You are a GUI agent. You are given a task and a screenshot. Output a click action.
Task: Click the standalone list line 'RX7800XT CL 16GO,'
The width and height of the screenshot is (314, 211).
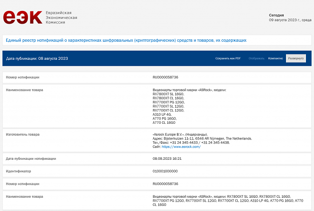point(168,98)
